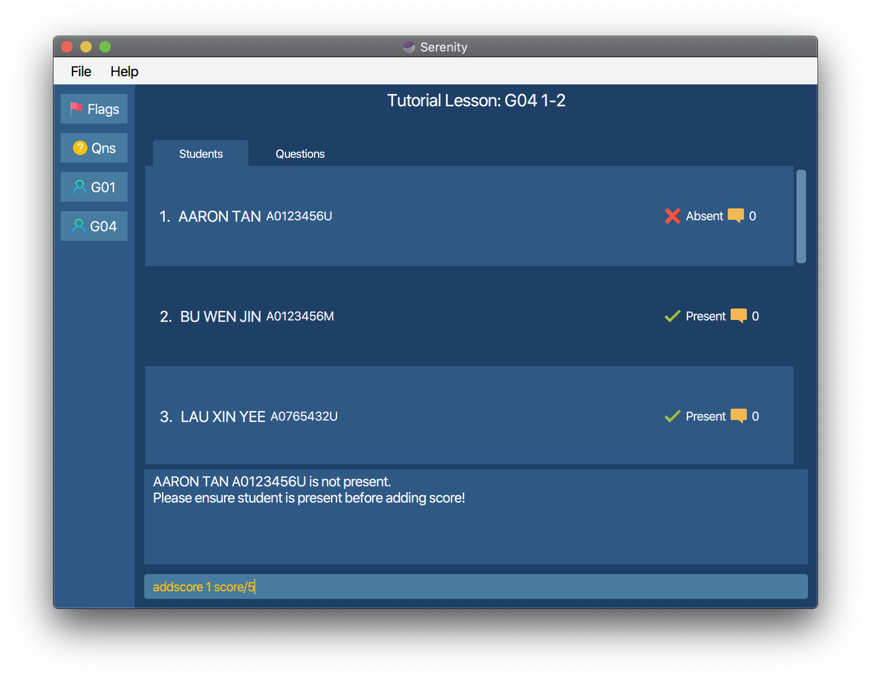Click student ID A0123456M

[300, 317]
